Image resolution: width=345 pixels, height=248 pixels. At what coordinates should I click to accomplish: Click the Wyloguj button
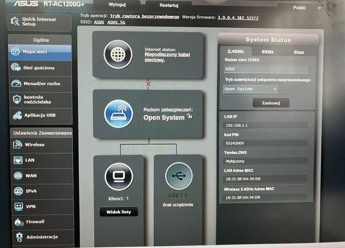(x=117, y=5)
